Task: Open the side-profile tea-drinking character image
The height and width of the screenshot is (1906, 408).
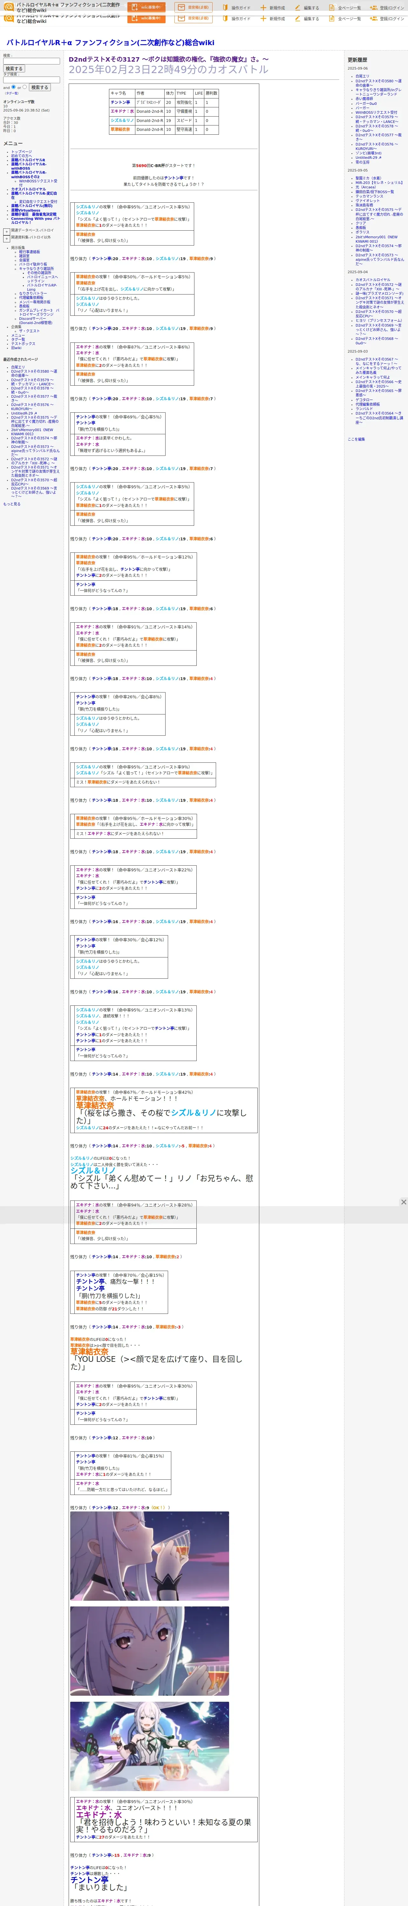Action: click(x=150, y=1556)
